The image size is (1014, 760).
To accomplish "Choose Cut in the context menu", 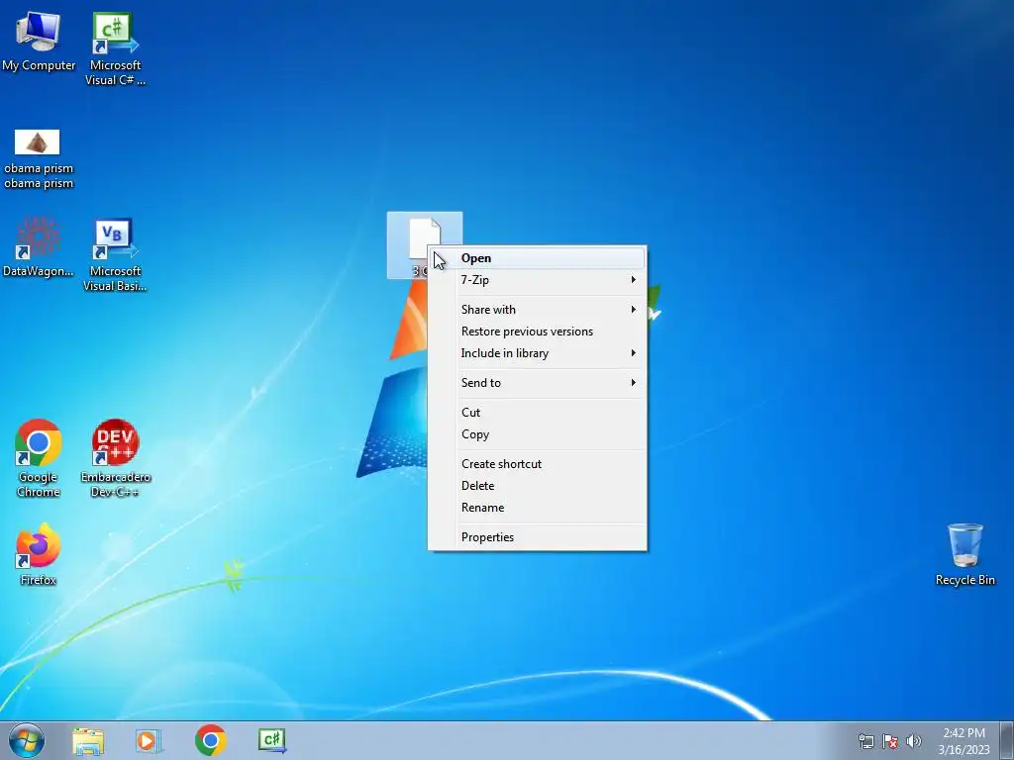I will coord(538,413).
